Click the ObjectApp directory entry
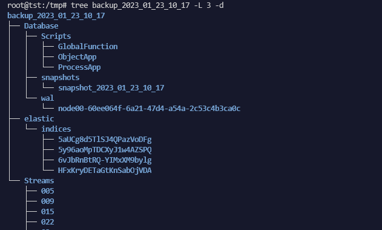Screen dimensions: 382x230 point(77,57)
